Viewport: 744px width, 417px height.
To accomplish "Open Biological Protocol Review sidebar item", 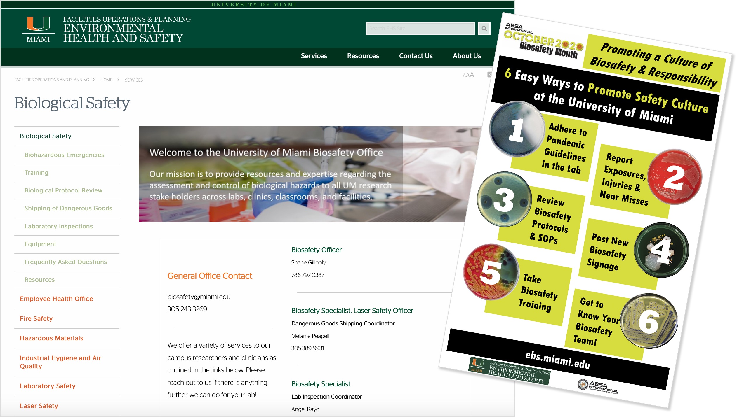I will click(63, 190).
